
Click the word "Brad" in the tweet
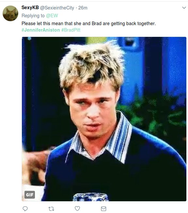pos(97,23)
